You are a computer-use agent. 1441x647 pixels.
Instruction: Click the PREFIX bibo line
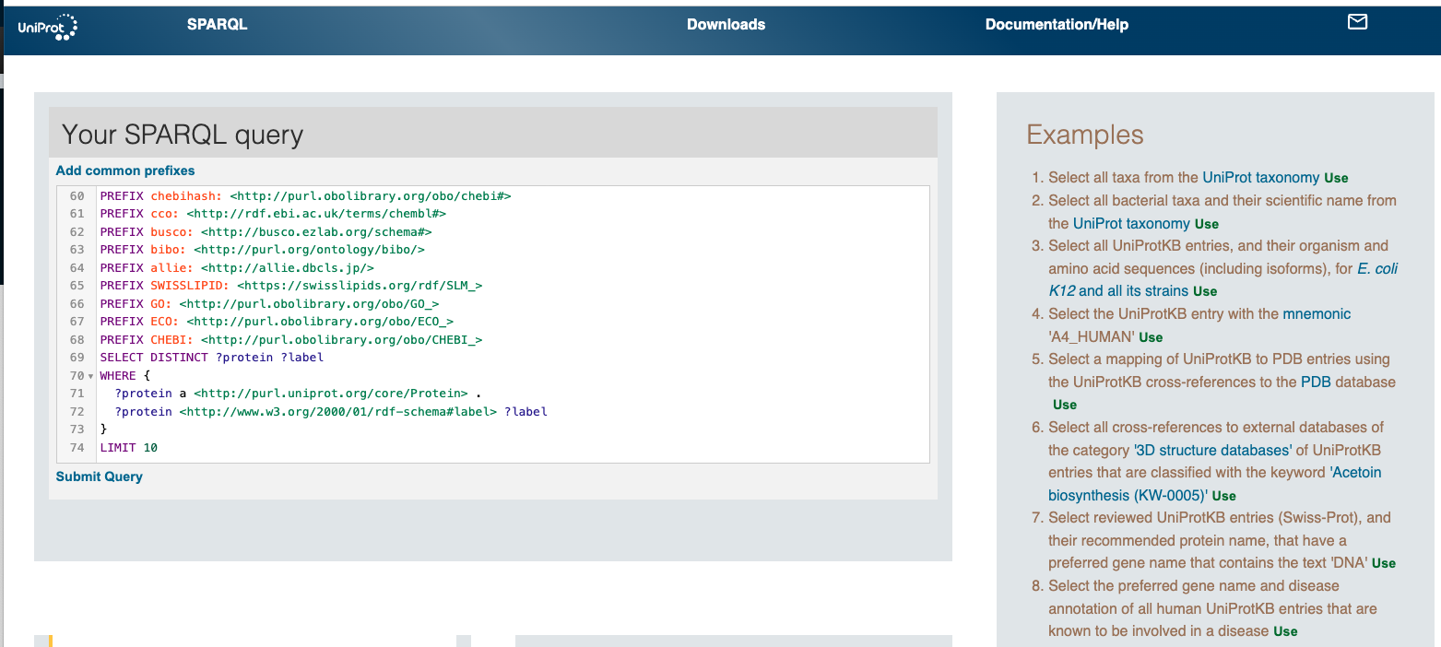coord(262,250)
